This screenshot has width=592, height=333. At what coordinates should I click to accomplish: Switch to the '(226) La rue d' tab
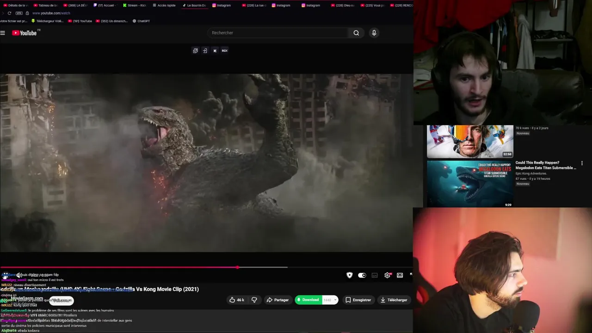click(x=254, y=5)
